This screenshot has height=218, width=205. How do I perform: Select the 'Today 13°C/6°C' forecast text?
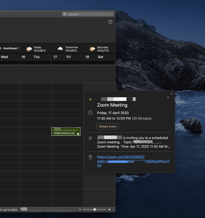click(x=40, y=49)
